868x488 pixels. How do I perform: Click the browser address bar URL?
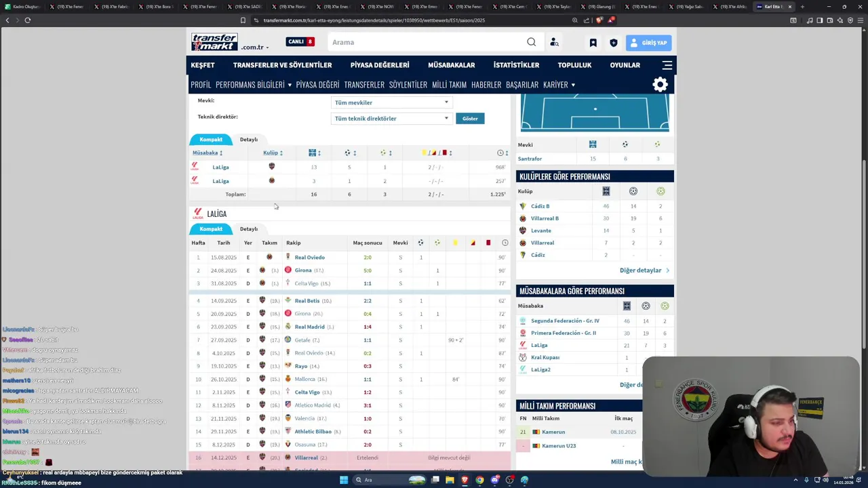point(374,20)
